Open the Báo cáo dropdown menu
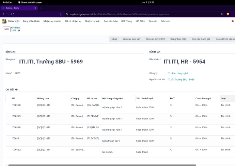Image resolution: width=235 pixels, height=166 pixels. (153, 21)
